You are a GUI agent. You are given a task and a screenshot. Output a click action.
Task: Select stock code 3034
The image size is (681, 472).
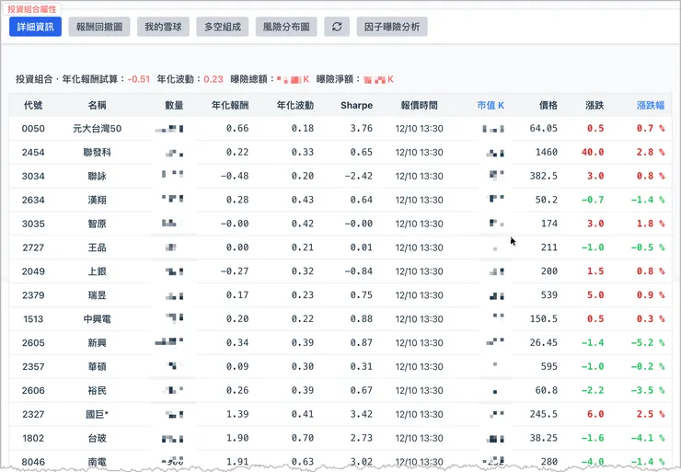[x=33, y=177]
